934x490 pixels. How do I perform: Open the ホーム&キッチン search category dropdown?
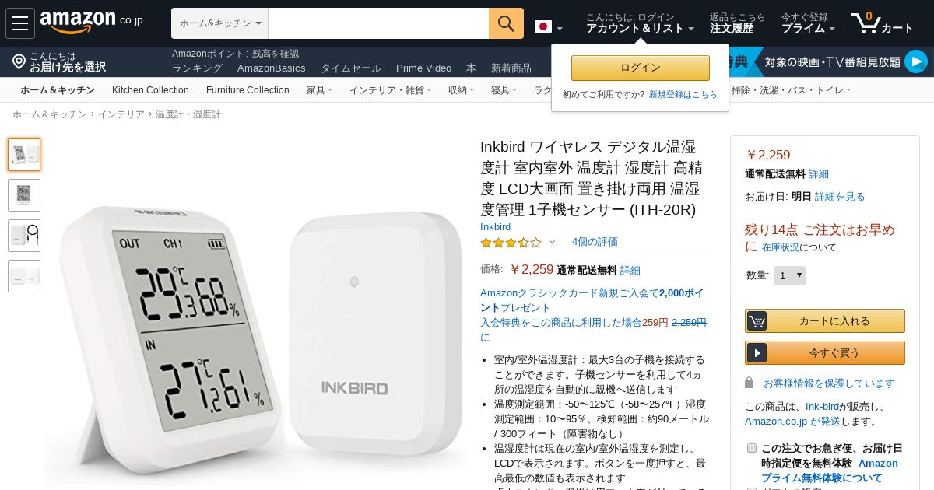[x=219, y=23]
